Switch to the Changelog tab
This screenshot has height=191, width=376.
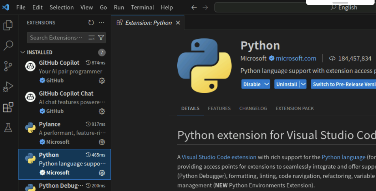pyautogui.click(x=253, y=108)
